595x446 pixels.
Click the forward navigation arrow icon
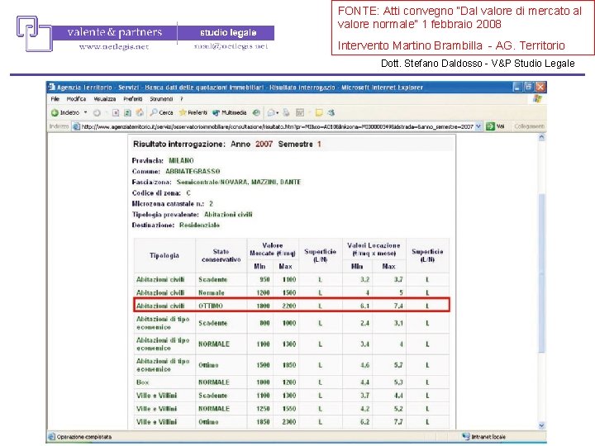[98, 112]
